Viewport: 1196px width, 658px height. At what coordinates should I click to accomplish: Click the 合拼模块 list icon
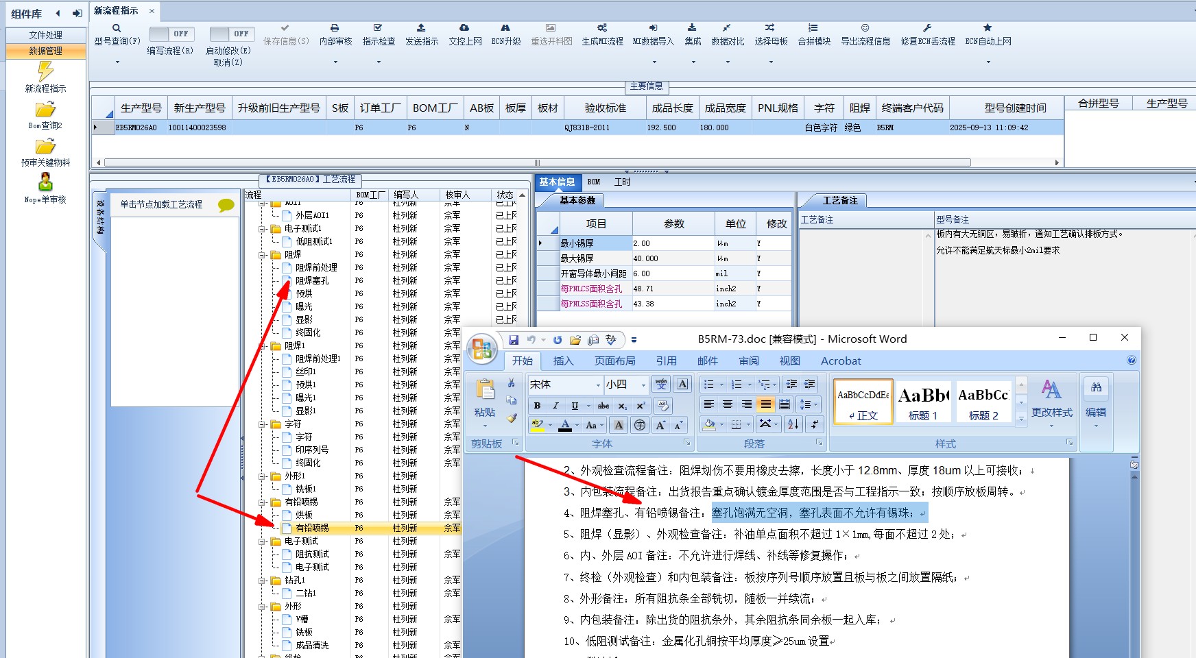tap(813, 28)
